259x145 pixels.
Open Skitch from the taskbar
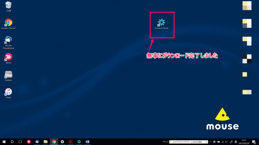point(29,142)
